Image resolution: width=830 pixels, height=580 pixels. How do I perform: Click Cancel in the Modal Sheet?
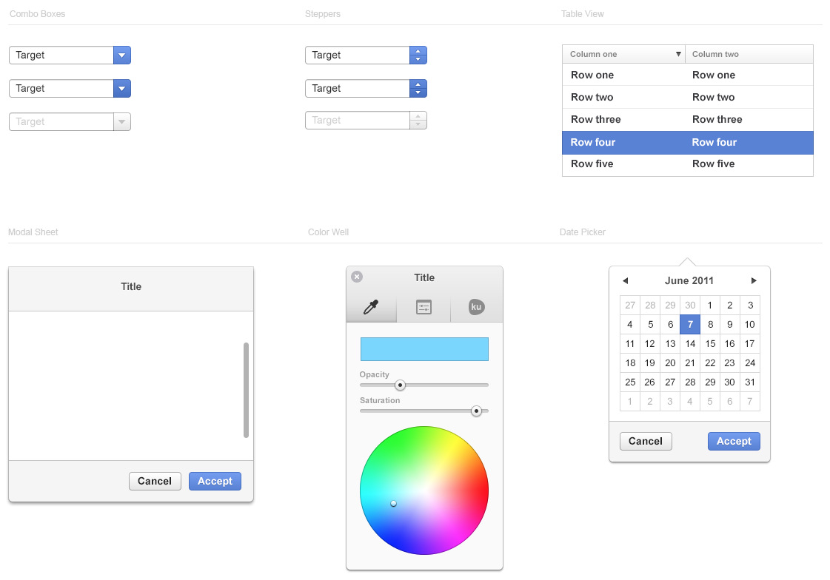pos(155,481)
